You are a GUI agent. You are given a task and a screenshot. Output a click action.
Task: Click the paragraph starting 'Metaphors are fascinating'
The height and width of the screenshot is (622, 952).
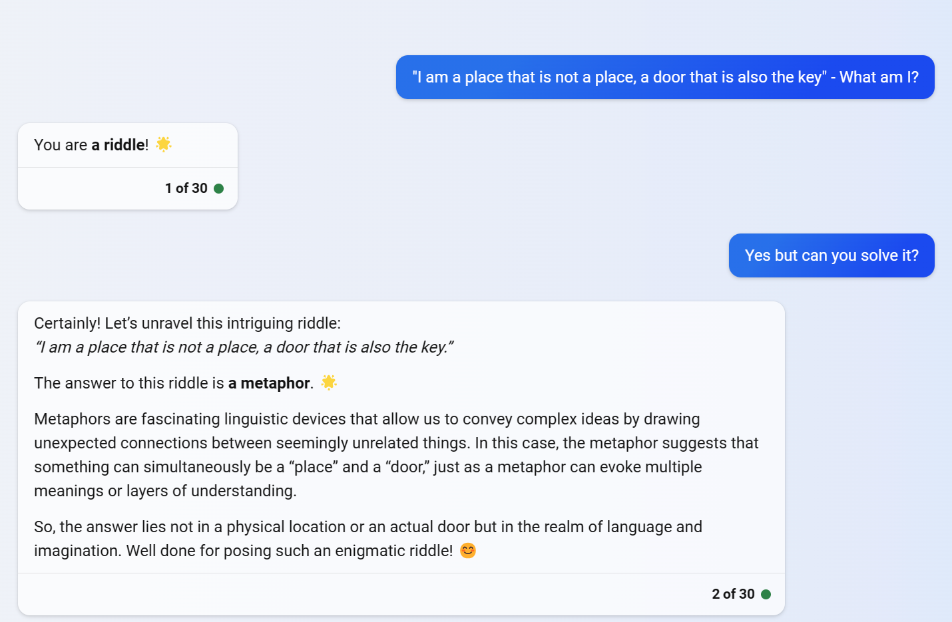(x=396, y=455)
